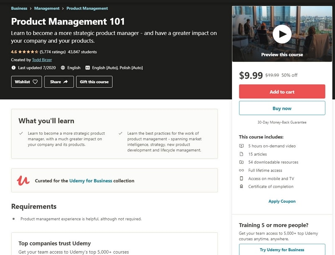The width and height of the screenshot is (335, 255).
Task: Click the star rating icons
Action: (28, 52)
